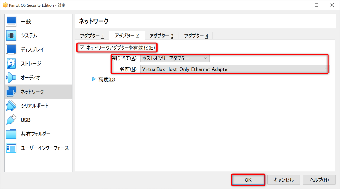Screen dimensions: 340x189
Task: Click the Serial Port (シリアルポート) connector icon
Action: 11,106
